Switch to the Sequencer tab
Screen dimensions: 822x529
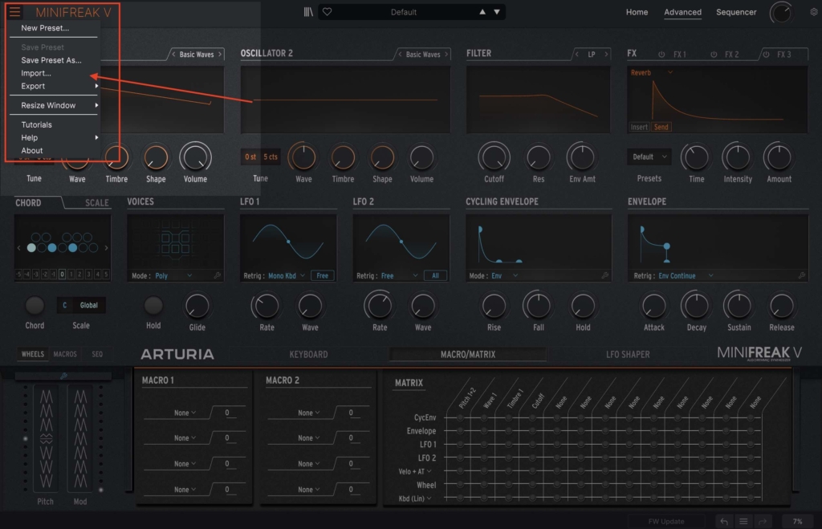pos(735,12)
